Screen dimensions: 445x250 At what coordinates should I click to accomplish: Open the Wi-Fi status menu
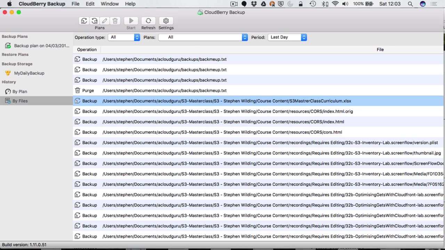coord(335,4)
